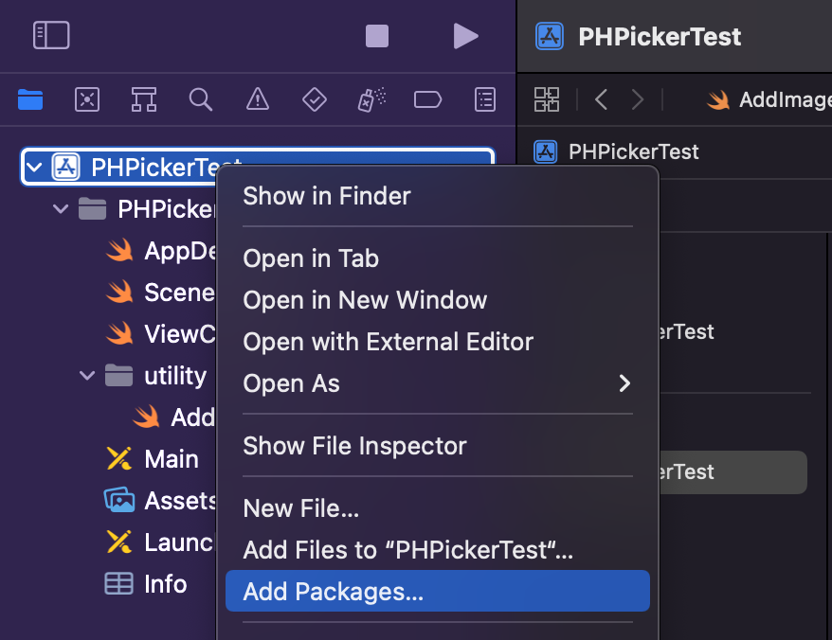Select PHPickerTest in editor jump bar

(x=616, y=151)
